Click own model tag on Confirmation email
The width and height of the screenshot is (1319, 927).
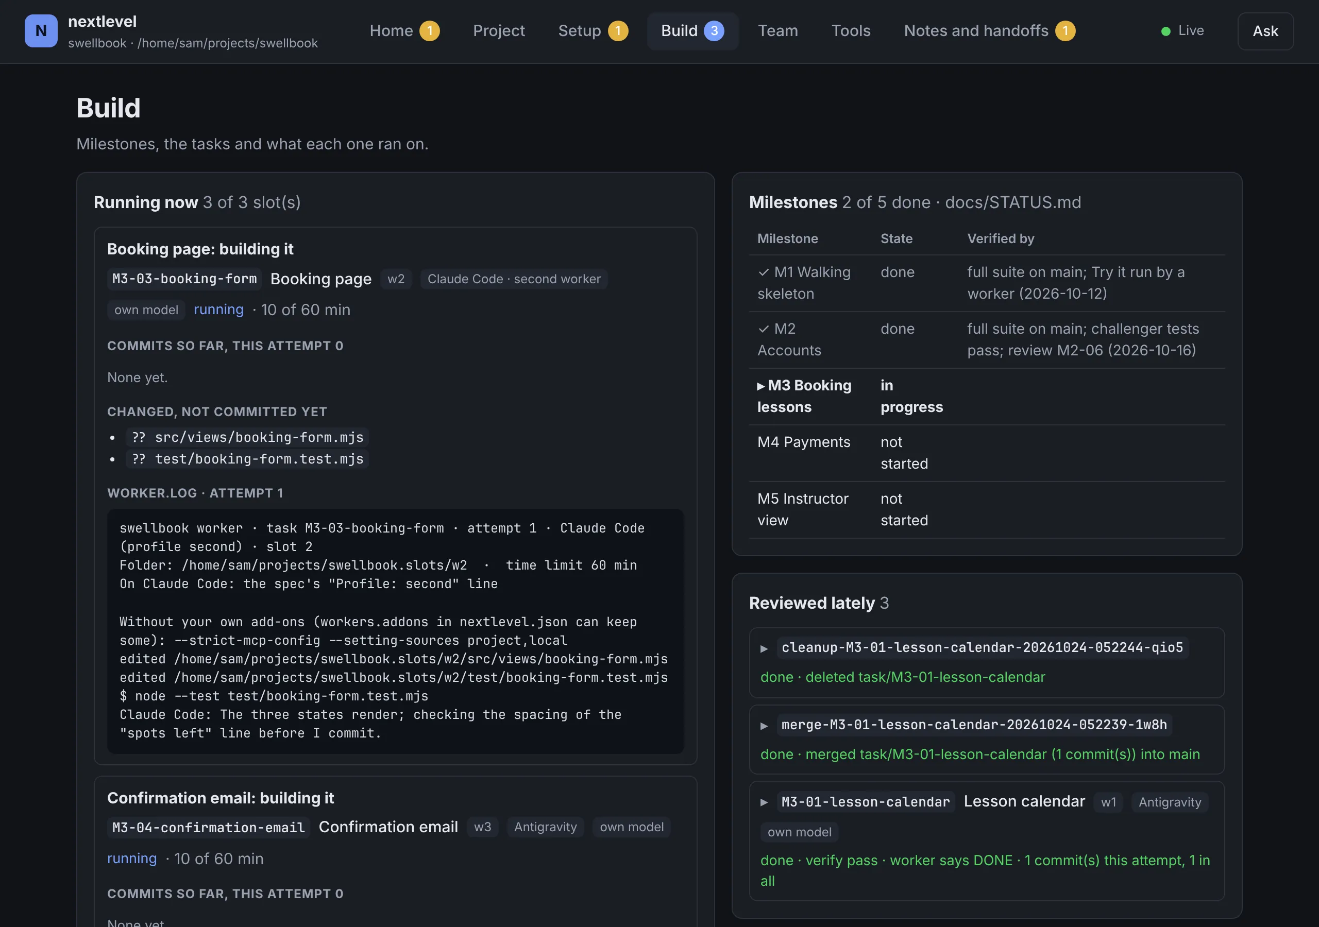(631, 827)
